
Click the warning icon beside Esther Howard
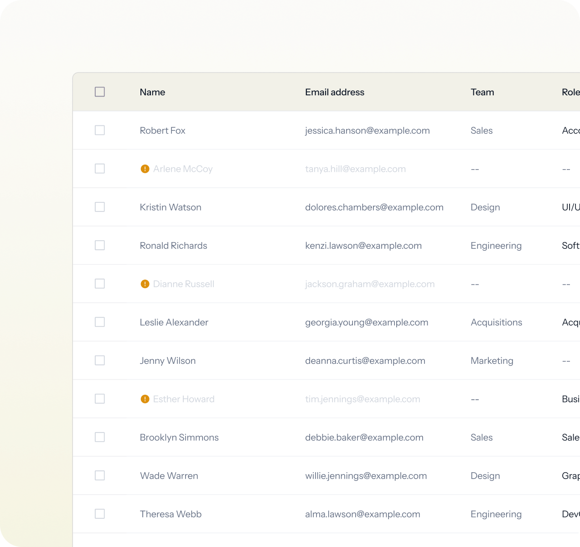coord(145,399)
